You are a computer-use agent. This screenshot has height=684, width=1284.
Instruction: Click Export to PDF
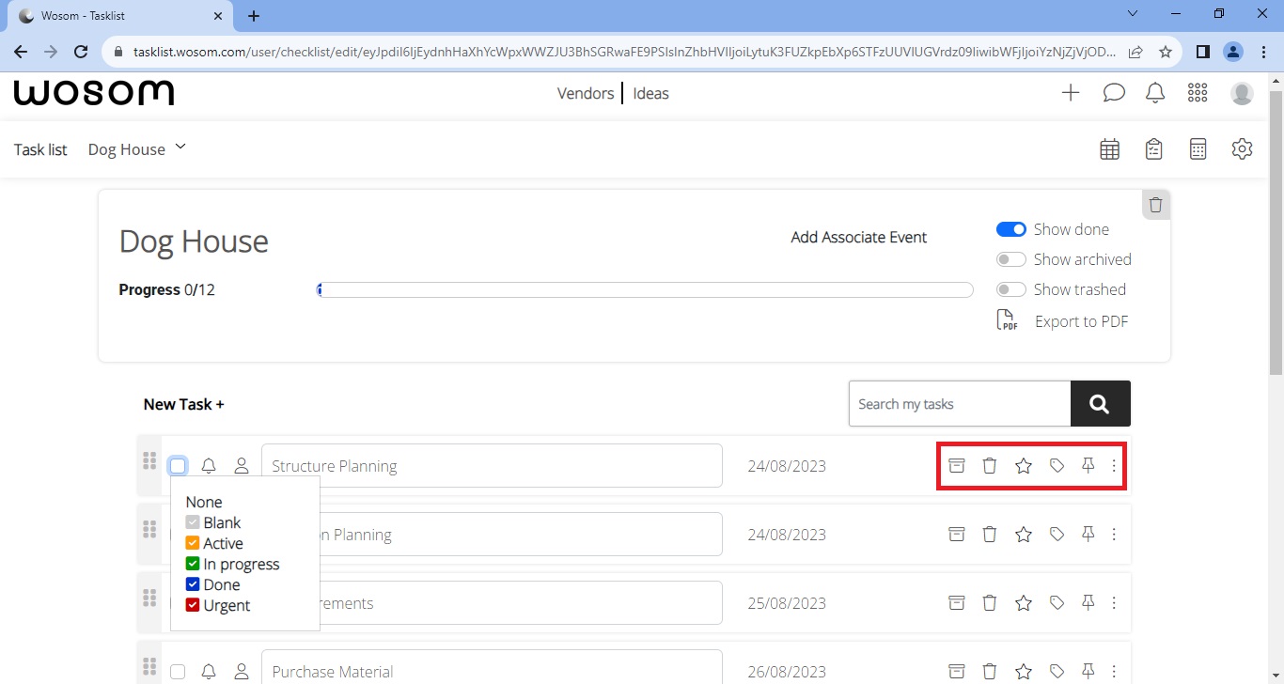[1081, 320]
